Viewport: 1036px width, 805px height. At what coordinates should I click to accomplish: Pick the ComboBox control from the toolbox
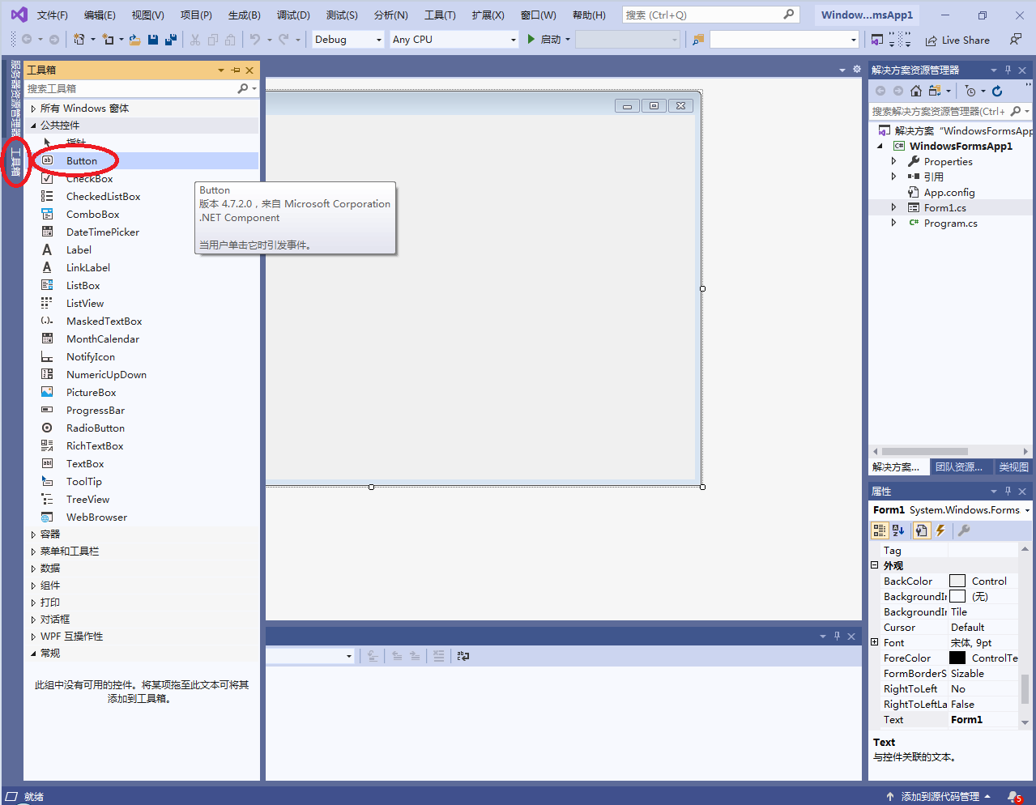[x=92, y=215]
